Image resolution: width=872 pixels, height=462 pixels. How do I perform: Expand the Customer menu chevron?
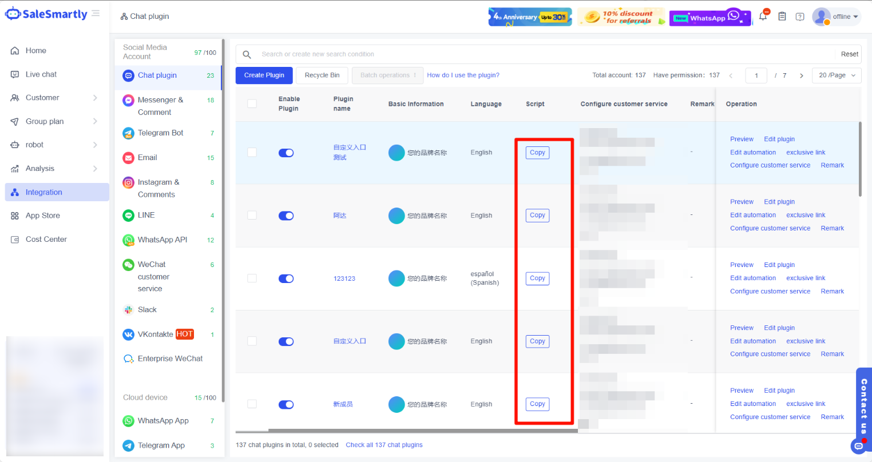[x=95, y=98]
